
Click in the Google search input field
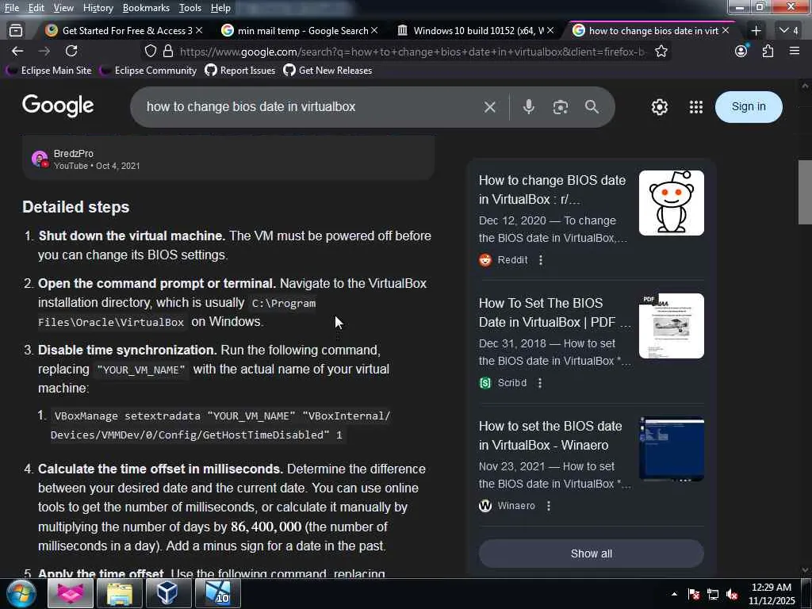[310, 107]
